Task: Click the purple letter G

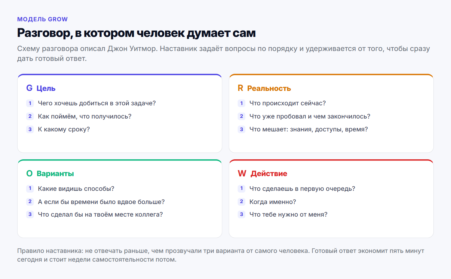Action: 29,88
